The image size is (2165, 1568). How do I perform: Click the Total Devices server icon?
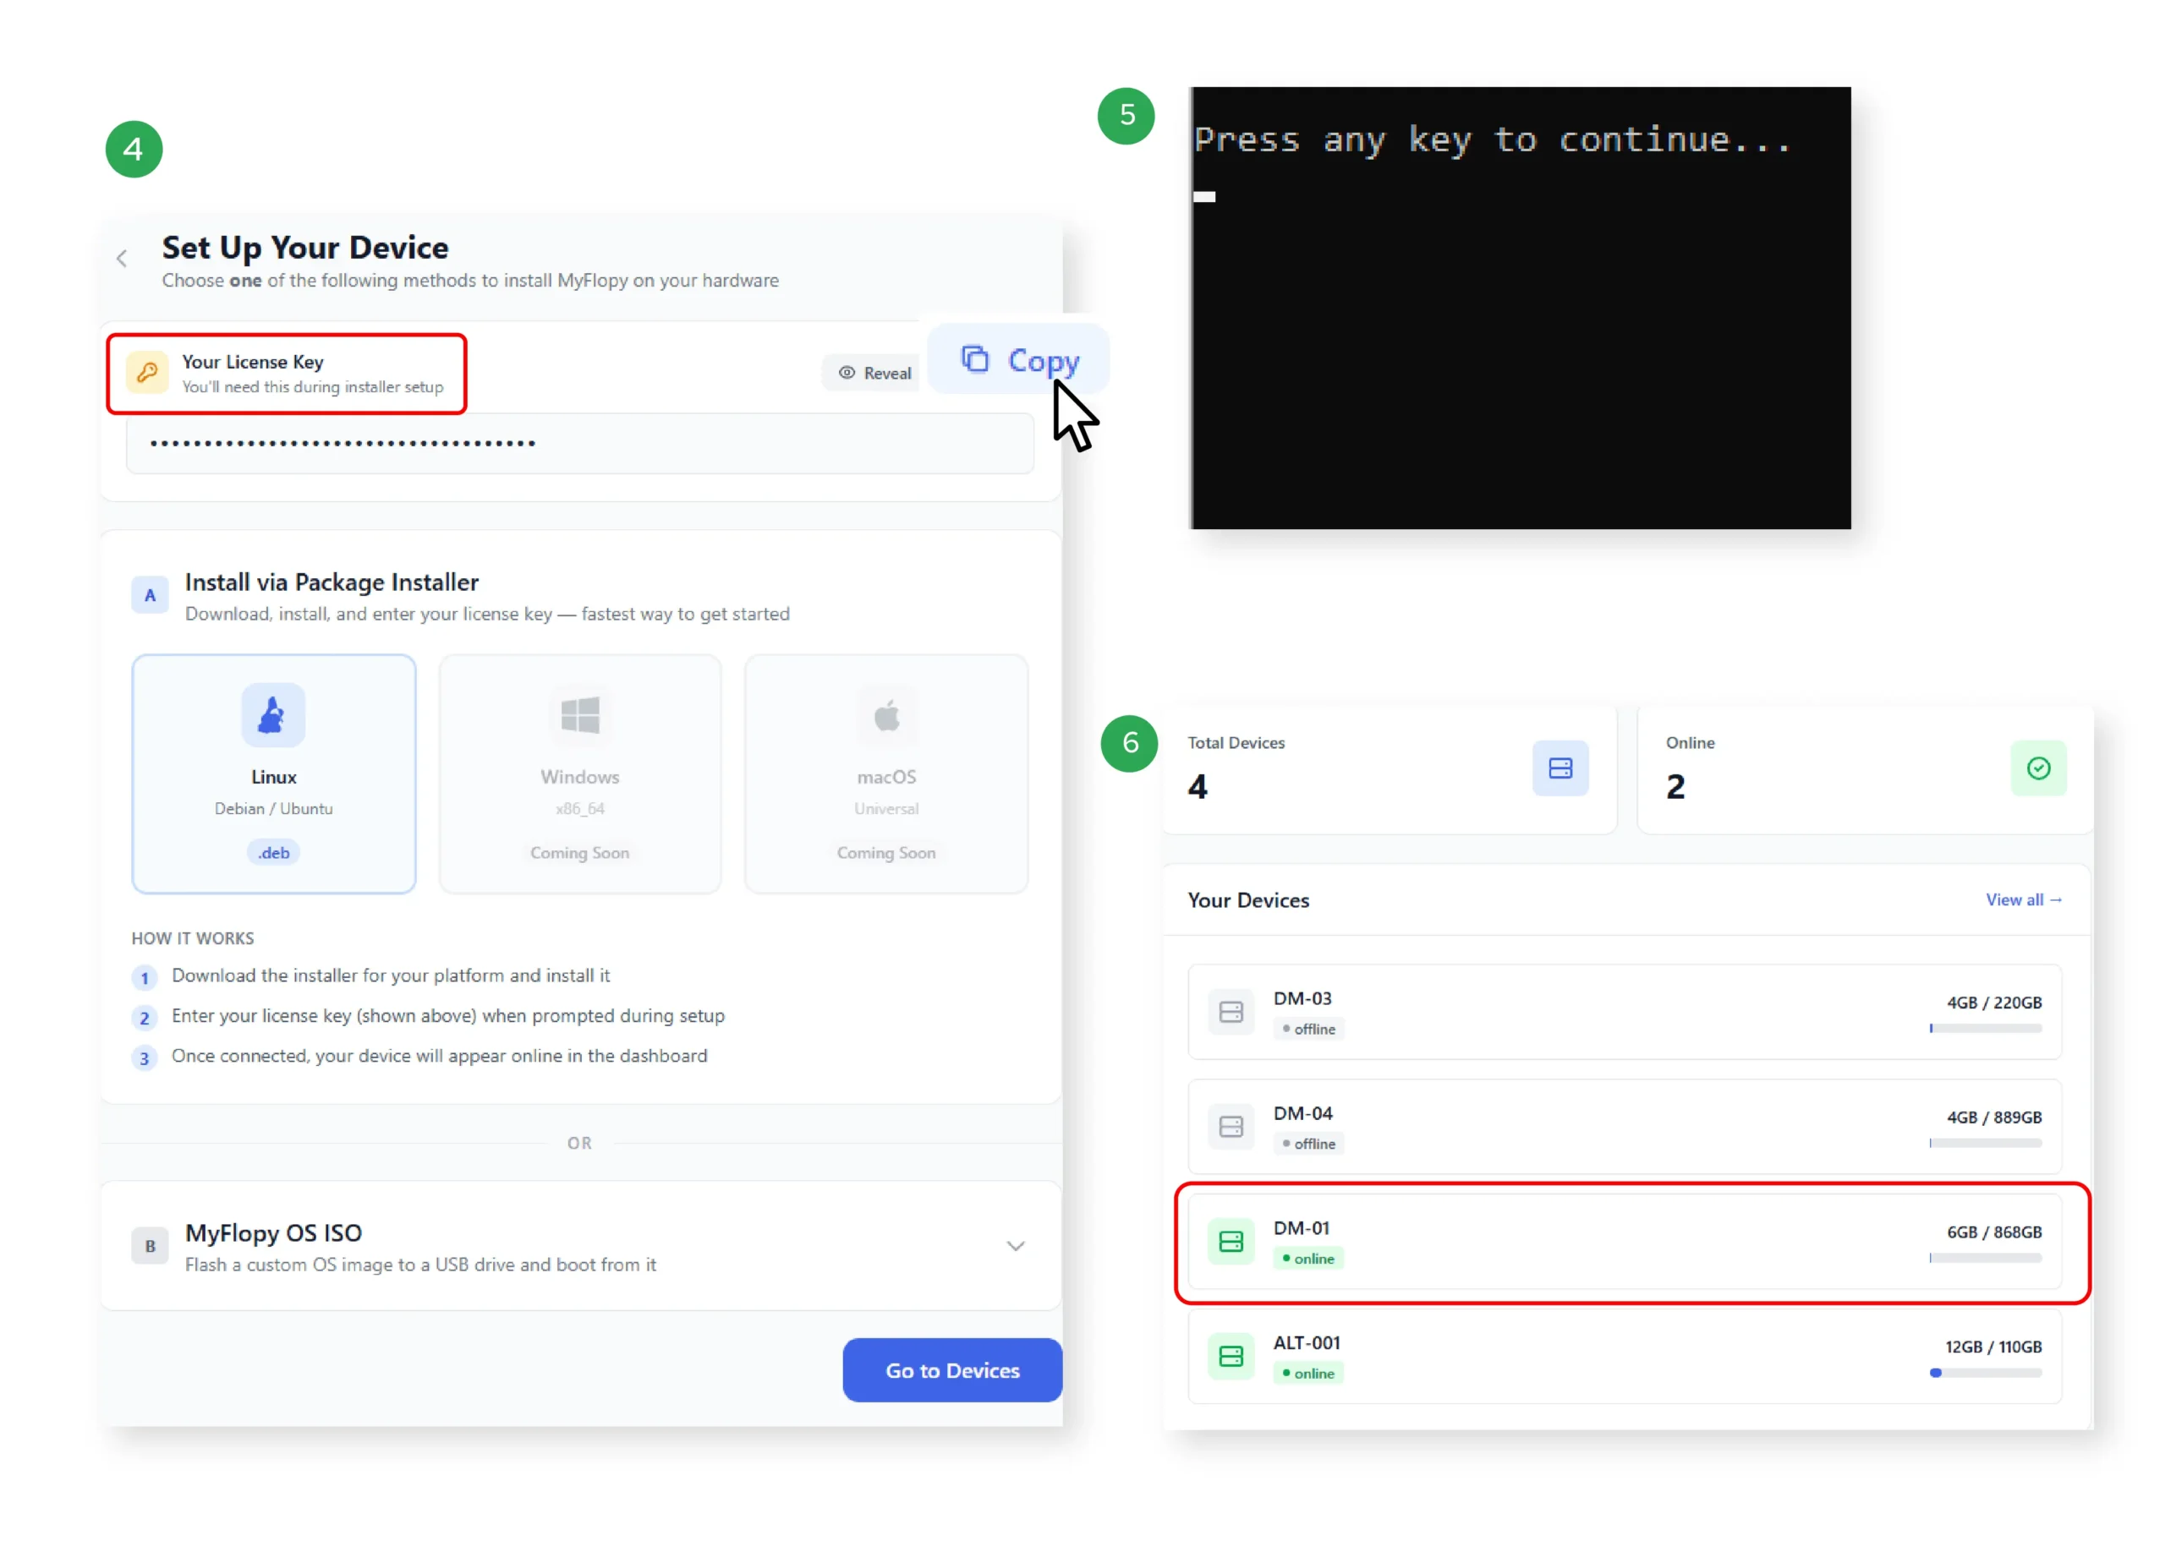[1559, 769]
